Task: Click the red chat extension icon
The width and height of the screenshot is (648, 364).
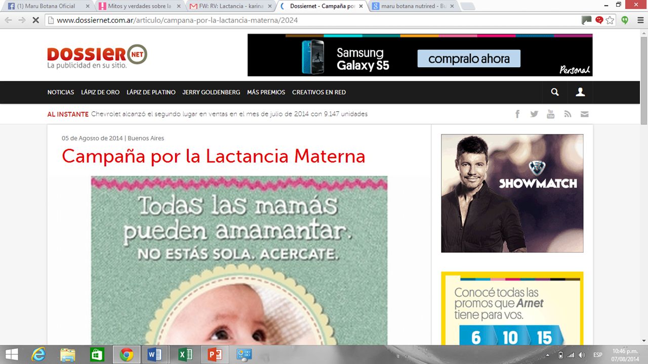Action: click(x=599, y=20)
